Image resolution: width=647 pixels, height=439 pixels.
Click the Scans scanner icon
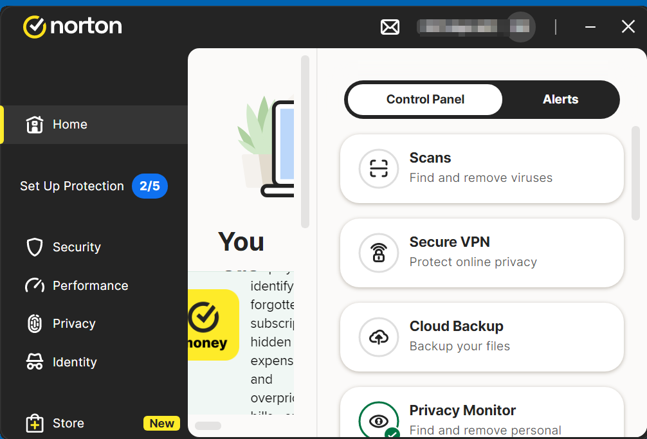pyautogui.click(x=379, y=168)
